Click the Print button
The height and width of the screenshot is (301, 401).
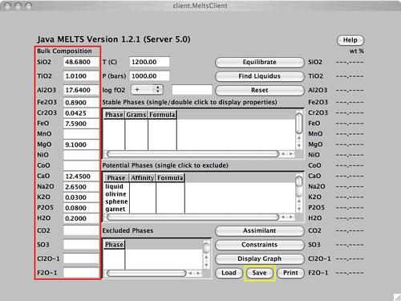tap(290, 273)
